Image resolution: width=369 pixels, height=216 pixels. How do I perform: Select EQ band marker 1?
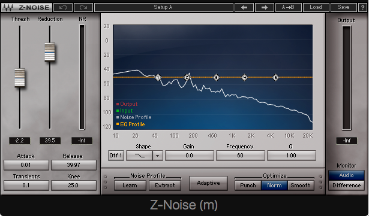click(x=158, y=77)
